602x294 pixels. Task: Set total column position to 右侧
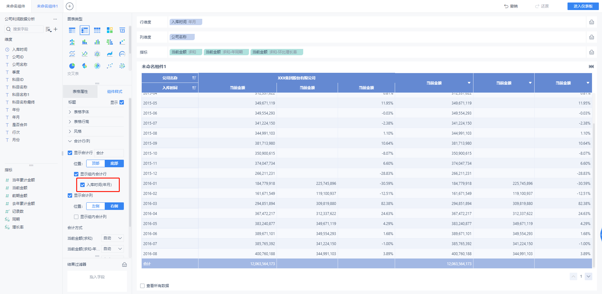coord(114,206)
